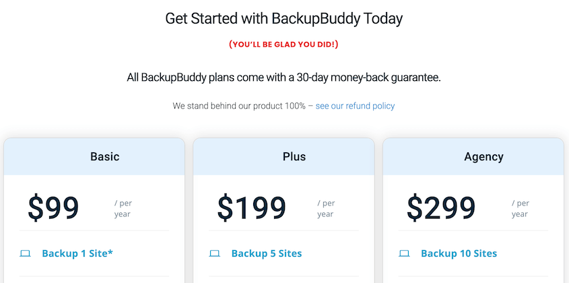
Task: Click the laptop icon beside Backup 1 Site
Action: (x=25, y=253)
